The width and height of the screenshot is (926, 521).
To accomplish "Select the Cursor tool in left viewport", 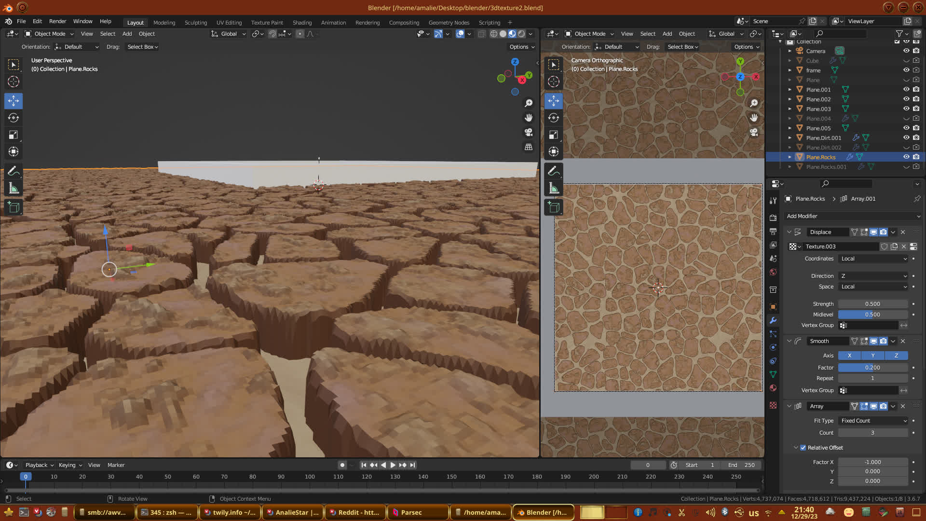I will point(14,82).
